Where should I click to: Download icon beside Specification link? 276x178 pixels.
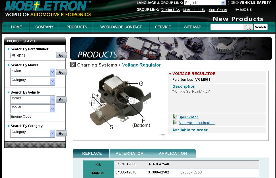175,117
